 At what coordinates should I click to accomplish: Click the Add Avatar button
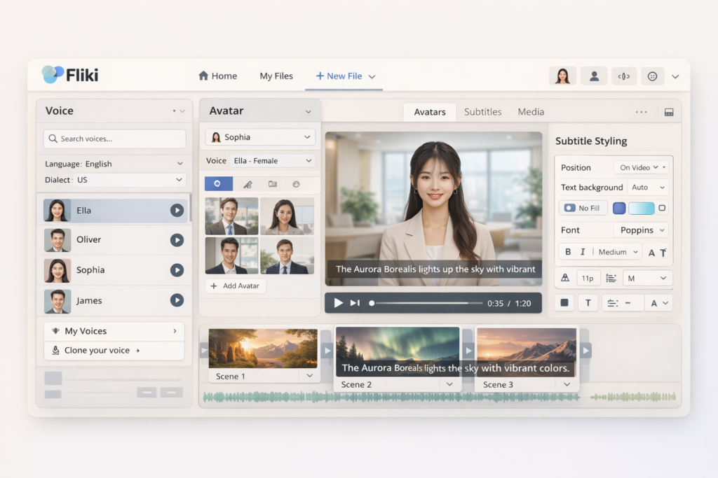click(235, 286)
